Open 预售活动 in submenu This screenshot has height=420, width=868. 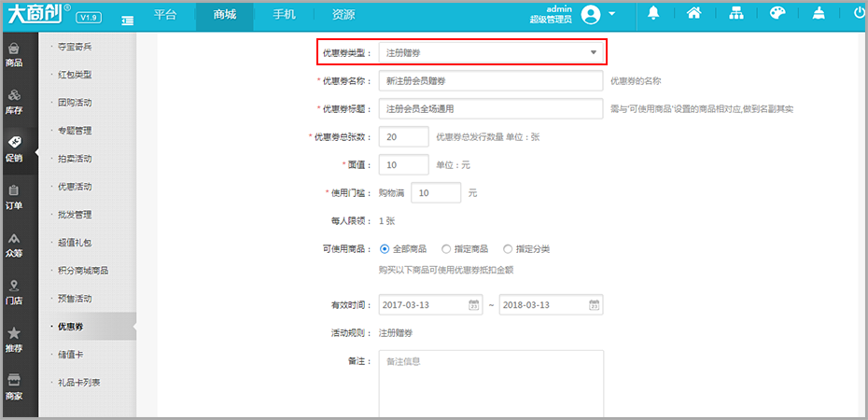click(75, 299)
